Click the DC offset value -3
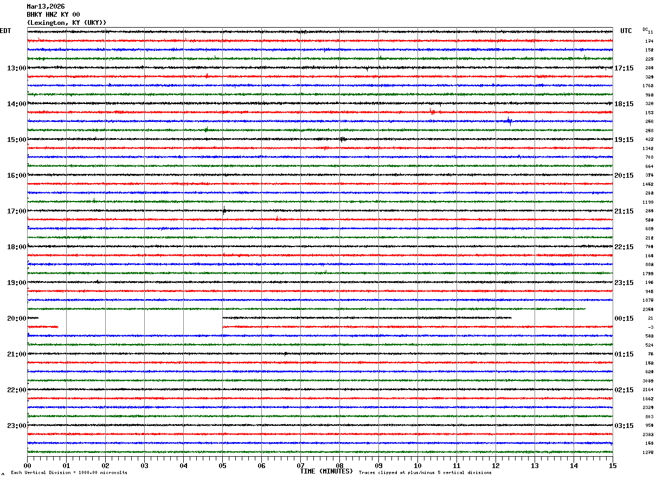This screenshot has width=656, height=480. coord(651,327)
